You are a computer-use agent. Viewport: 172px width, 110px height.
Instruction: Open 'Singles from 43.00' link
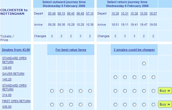point(16,50)
